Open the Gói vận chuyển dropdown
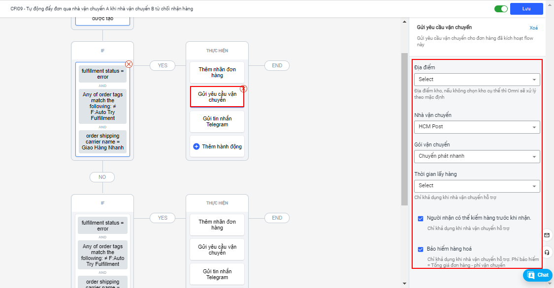 point(477,156)
